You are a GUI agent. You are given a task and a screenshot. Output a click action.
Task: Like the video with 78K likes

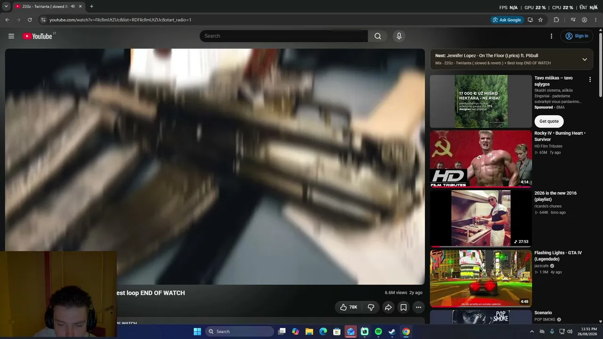click(349, 307)
